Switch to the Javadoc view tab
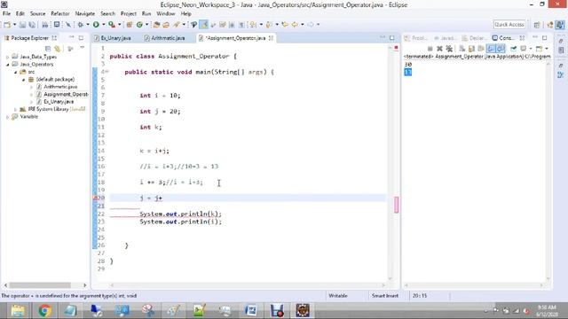 click(x=445, y=38)
